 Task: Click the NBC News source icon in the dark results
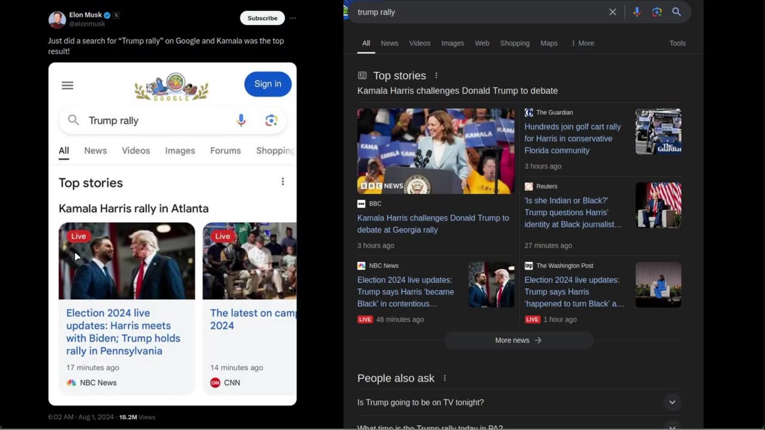[361, 266]
